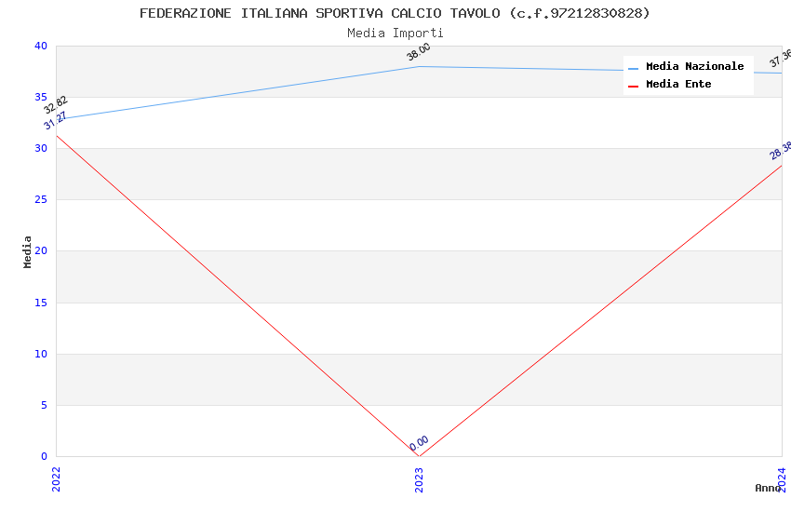791x512 pixels.
Task: Click the 32.82 data label
Action: (56, 105)
